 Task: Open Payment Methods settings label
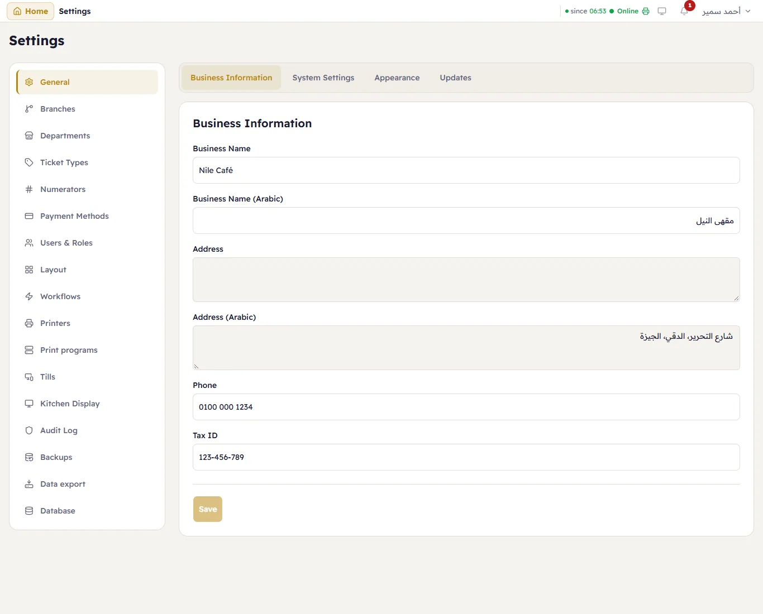(74, 216)
